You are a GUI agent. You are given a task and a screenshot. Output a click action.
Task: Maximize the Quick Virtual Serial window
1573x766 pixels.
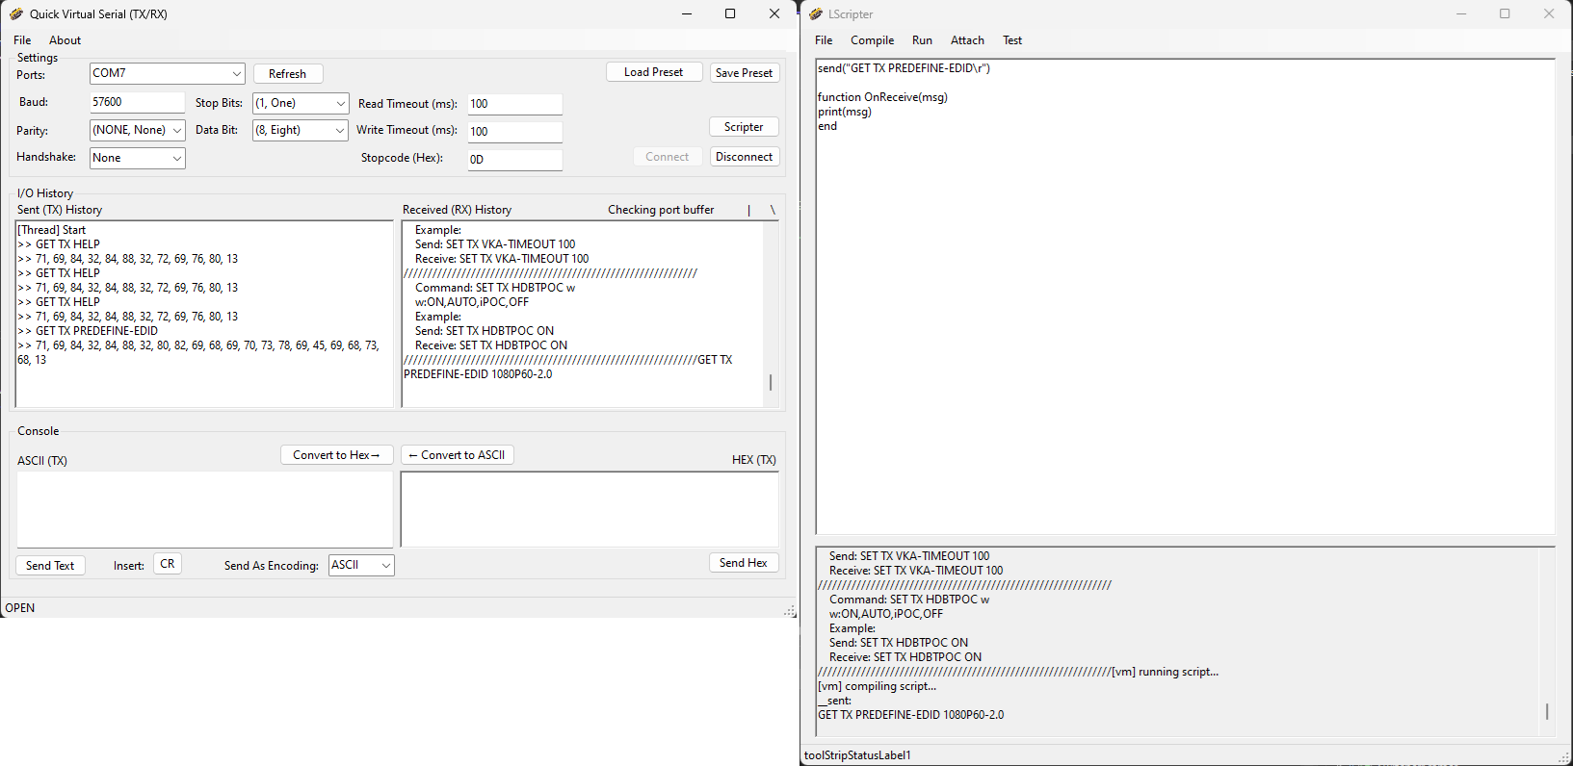tap(730, 13)
